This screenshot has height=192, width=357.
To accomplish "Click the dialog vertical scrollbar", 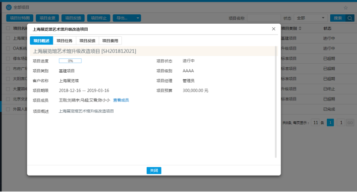I will (276, 102).
